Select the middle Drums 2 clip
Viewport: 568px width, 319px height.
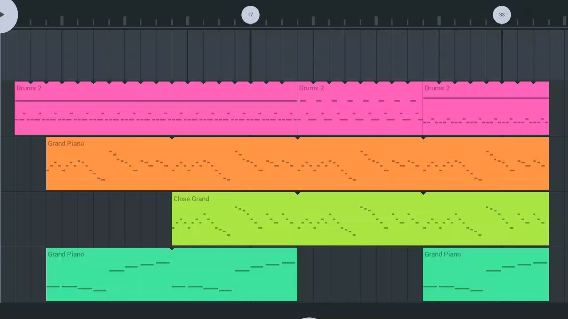360,108
